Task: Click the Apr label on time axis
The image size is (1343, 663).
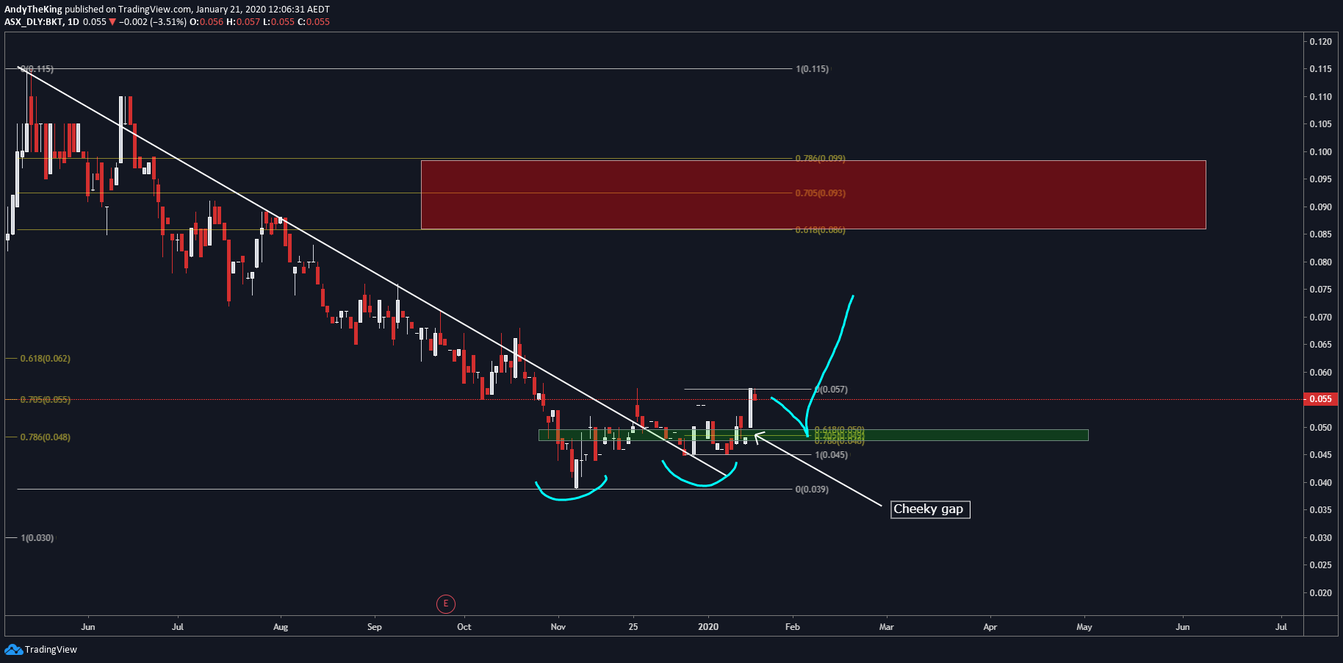Action: point(990,627)
